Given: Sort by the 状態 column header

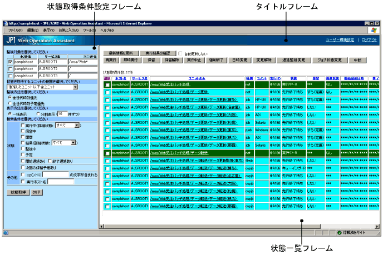Looking at the screenshot, I should coord(293,78).
